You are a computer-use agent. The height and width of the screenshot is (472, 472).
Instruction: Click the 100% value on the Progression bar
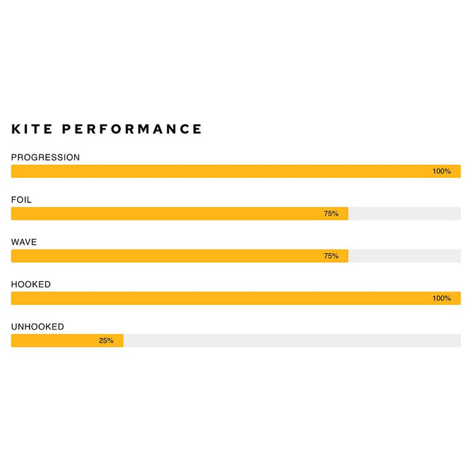(x=442, y=171)
